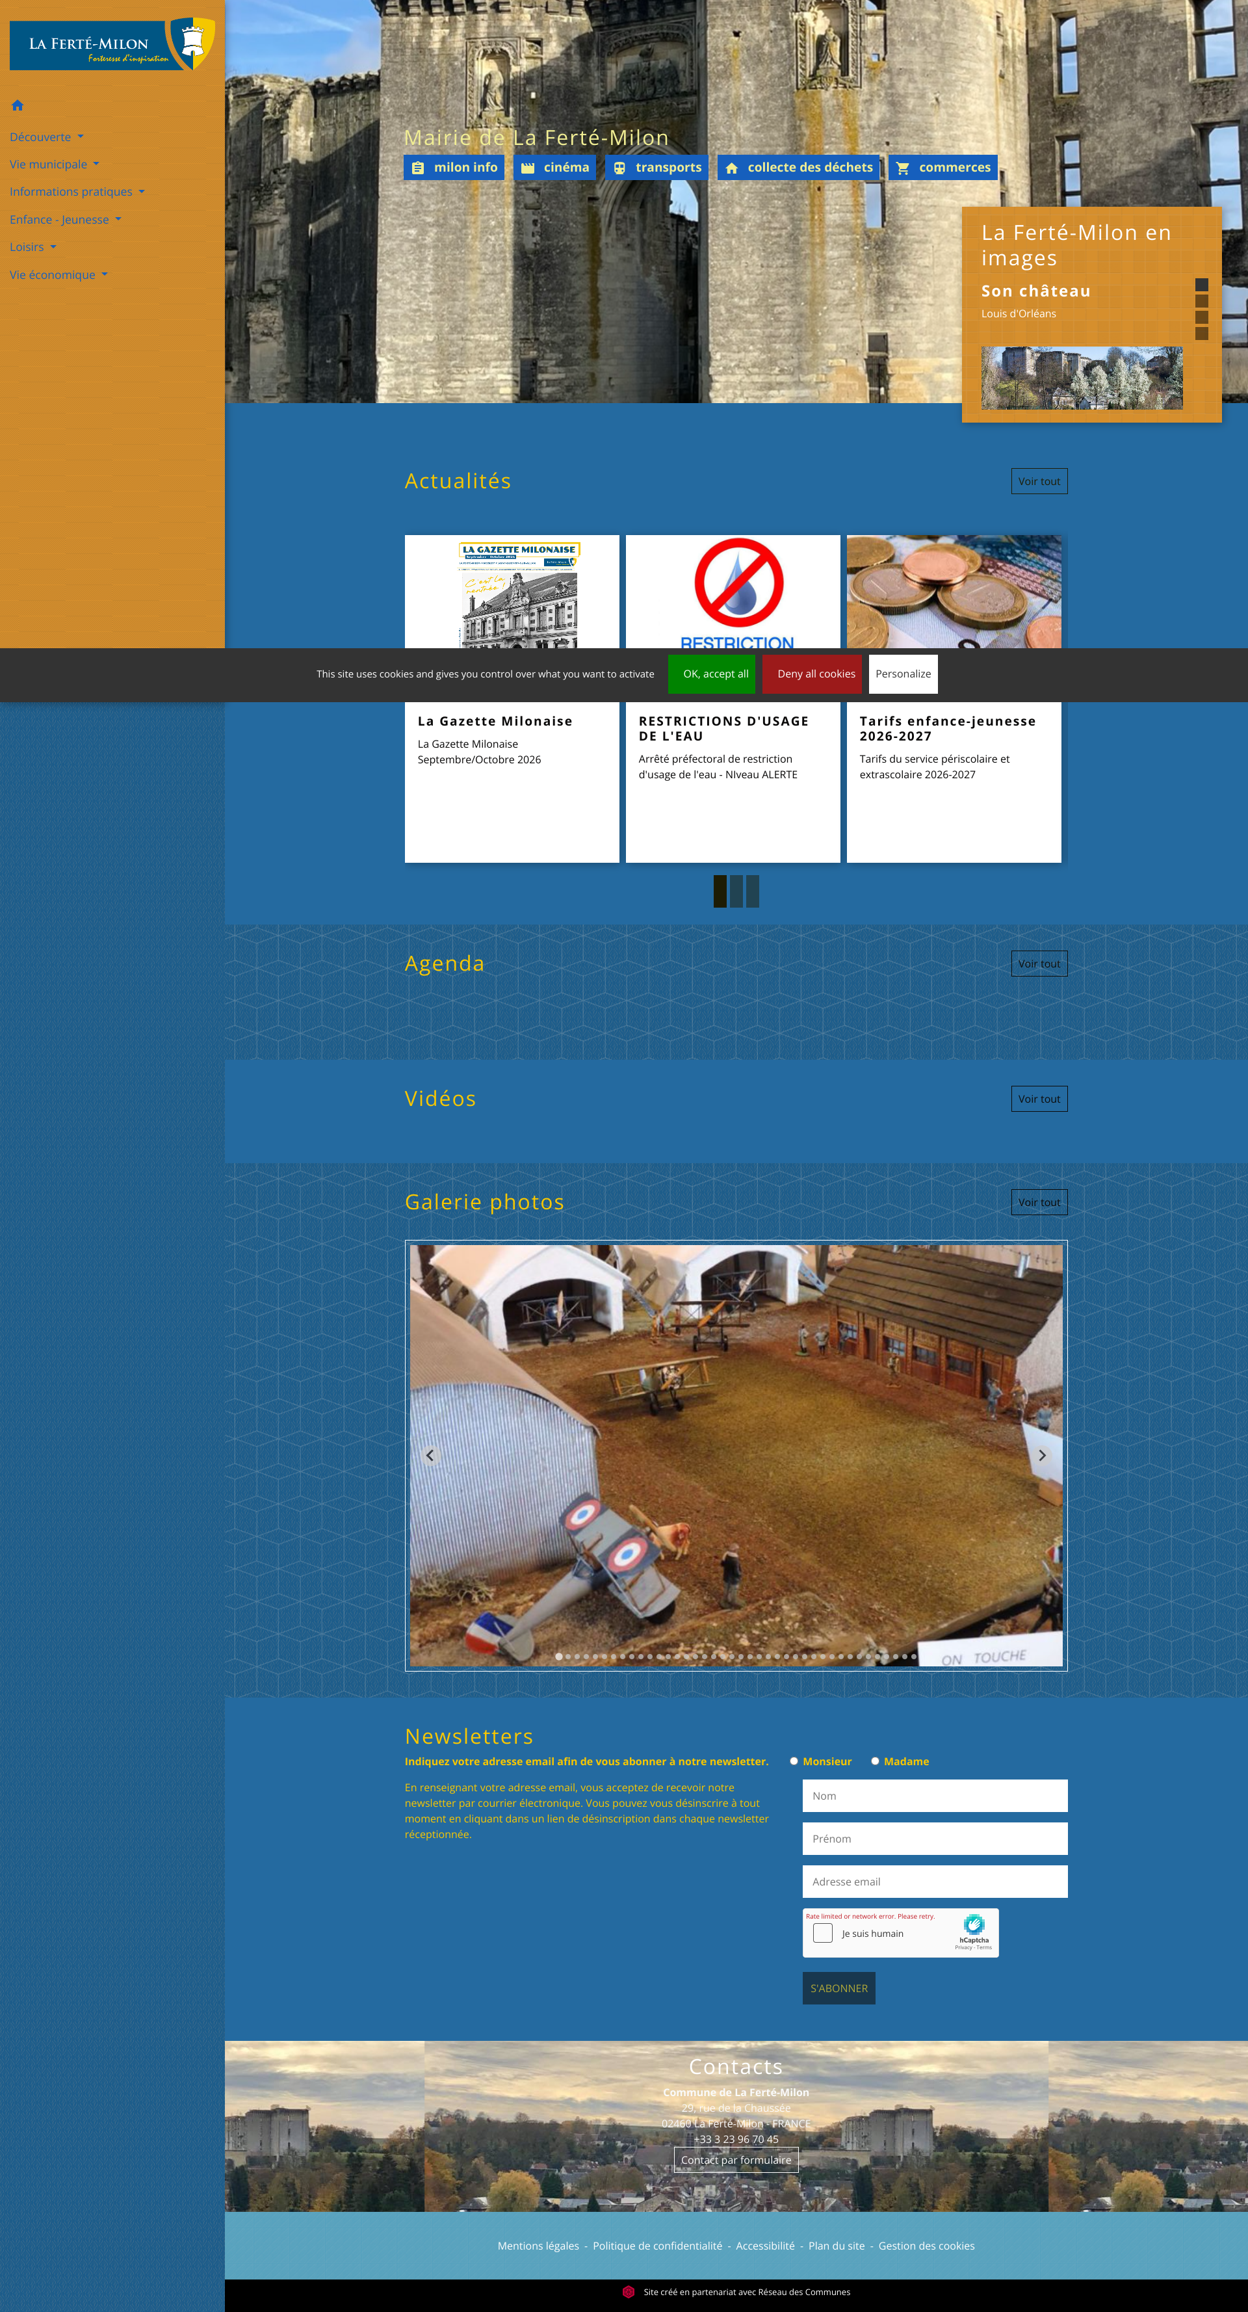Open the Tarifs enfance-jeunesse 2026-2027 article
This screenshot has width=1248, height=2312.
coord(948,729)
